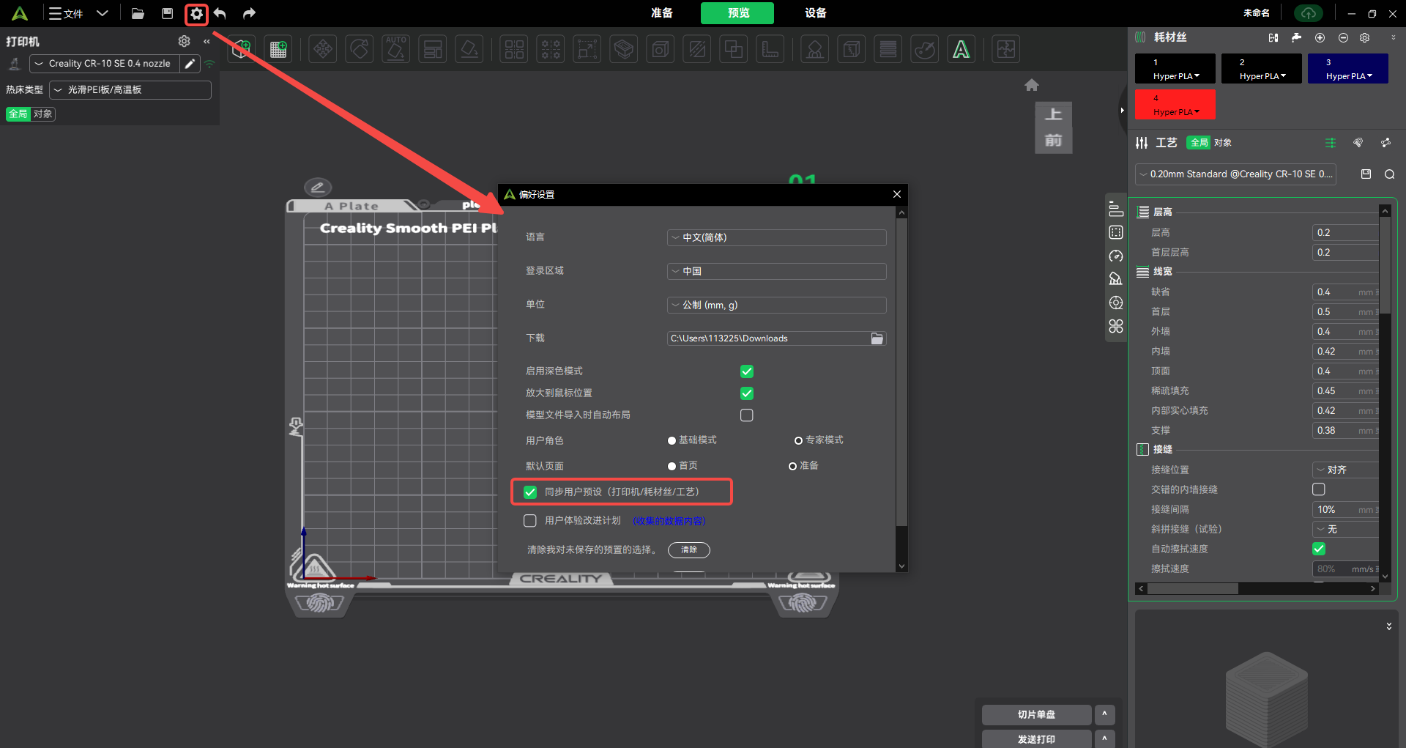Click the redo arrow icon

(249, 13)
